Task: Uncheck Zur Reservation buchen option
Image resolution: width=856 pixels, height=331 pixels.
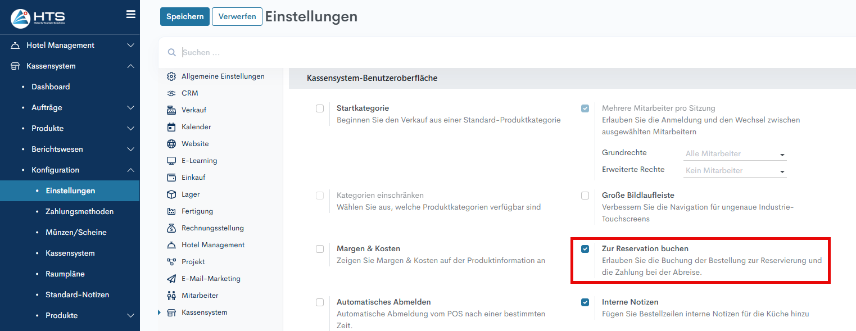Action: click(x=585, y=249)
